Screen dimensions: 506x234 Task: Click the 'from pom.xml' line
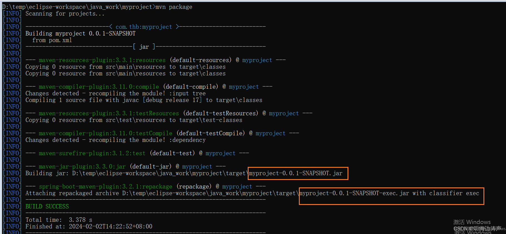point(52,40)
